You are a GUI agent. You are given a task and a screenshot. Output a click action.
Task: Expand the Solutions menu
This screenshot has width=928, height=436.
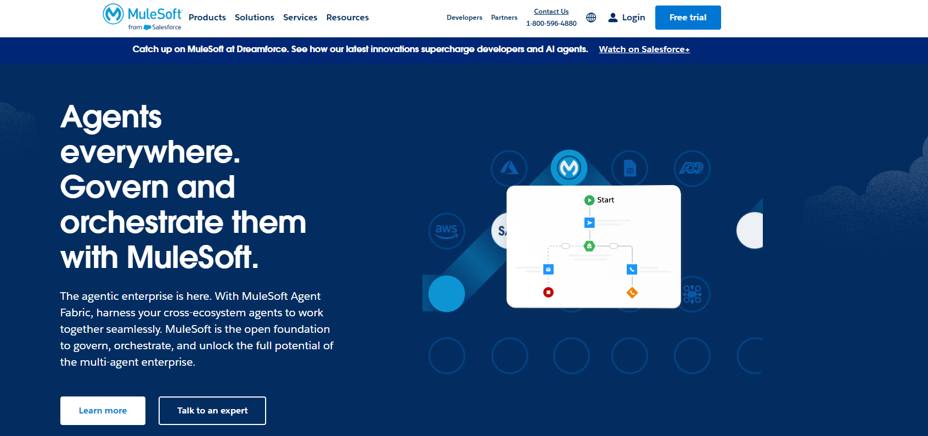coord(254,18)
